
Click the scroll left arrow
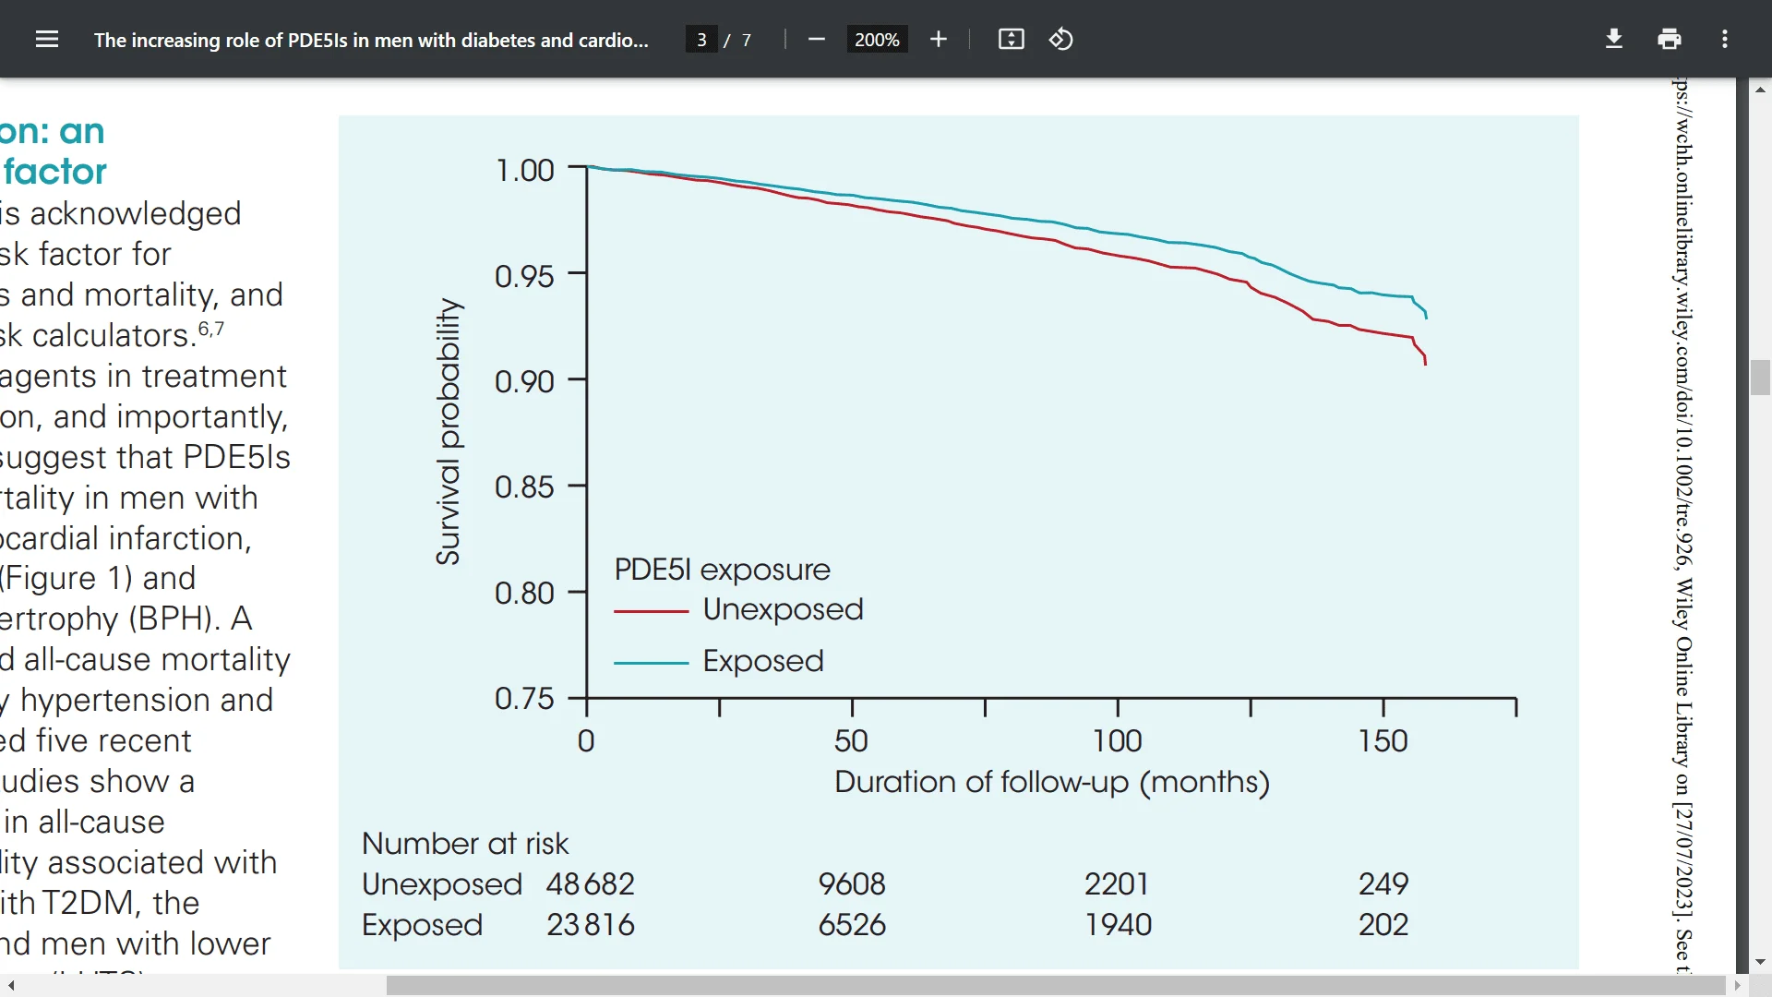click(11, 986)
